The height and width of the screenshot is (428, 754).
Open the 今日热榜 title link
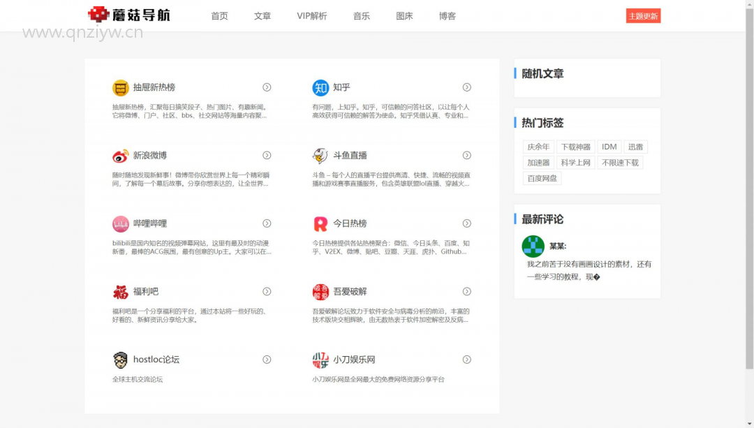(x=350, y=223)
